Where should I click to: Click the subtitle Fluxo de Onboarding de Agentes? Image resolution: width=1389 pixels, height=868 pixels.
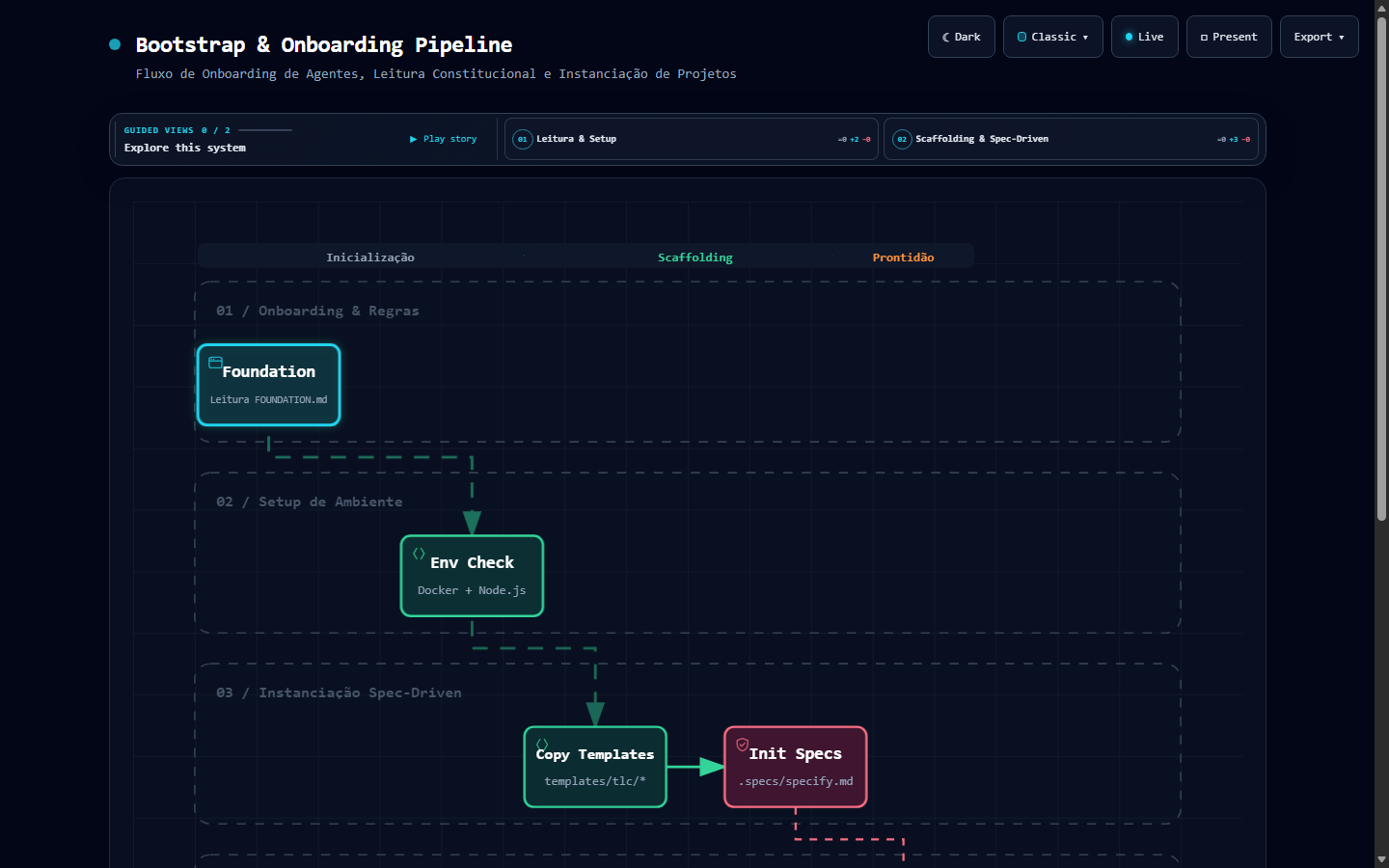[x=436, y=73]
